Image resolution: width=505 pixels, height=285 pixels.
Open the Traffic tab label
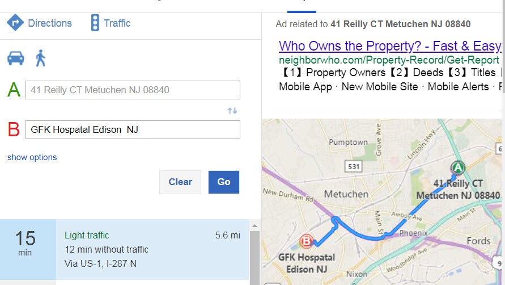[117, 23]
